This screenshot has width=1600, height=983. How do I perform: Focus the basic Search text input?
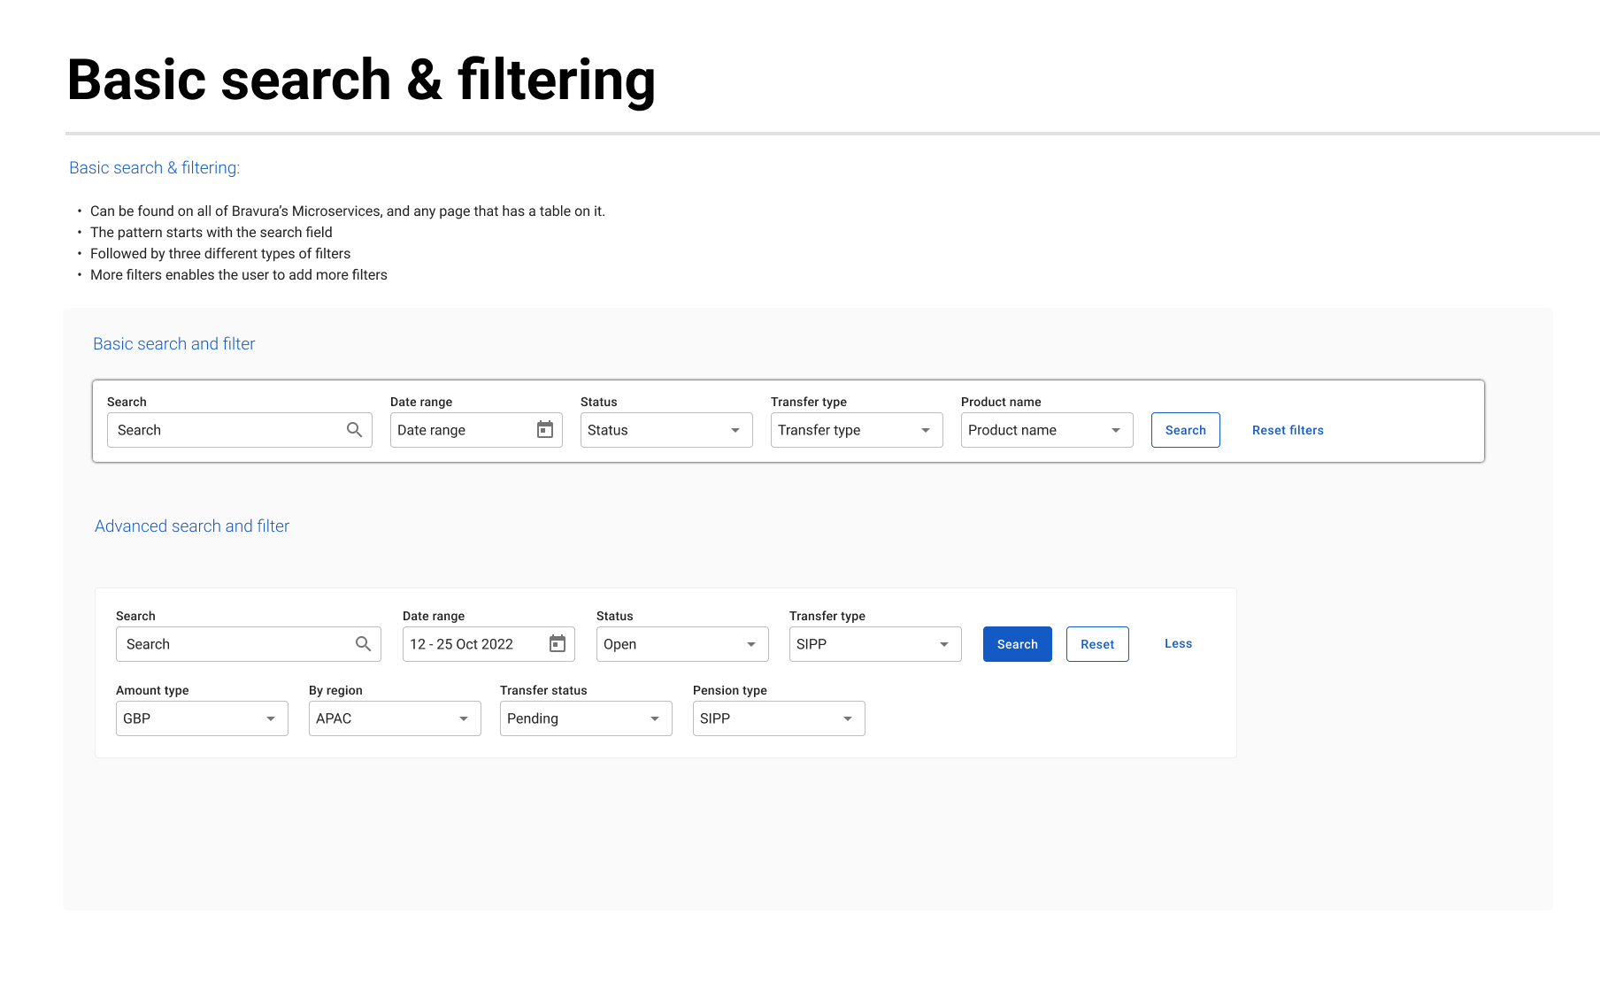(240, 430)
